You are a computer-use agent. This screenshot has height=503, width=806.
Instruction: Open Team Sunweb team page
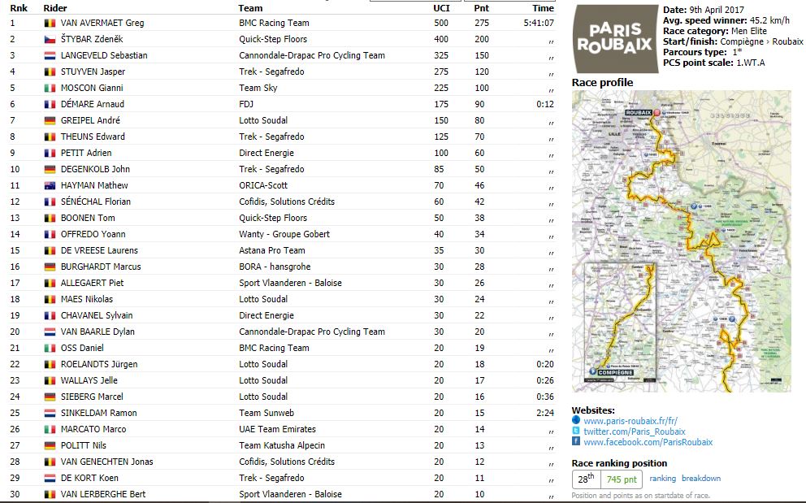tap(266, 413)
